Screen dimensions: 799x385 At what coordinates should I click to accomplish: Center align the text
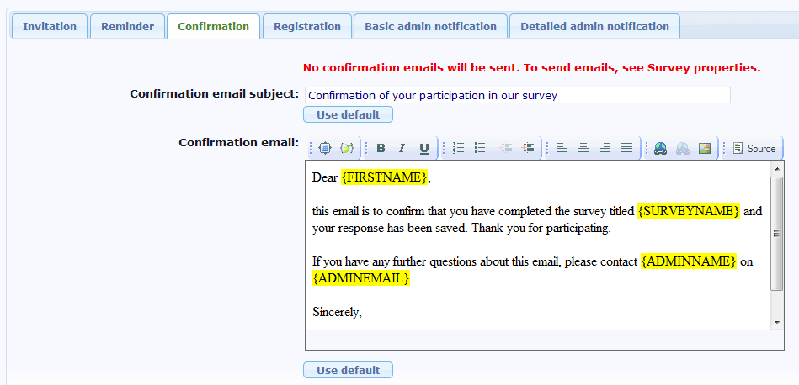[x=583, y=148]
